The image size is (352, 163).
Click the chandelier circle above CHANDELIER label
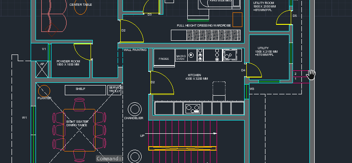[x=134, y=109]
